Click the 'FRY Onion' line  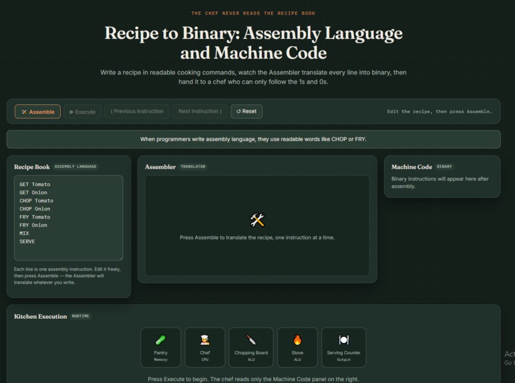(x=33, y=225)
